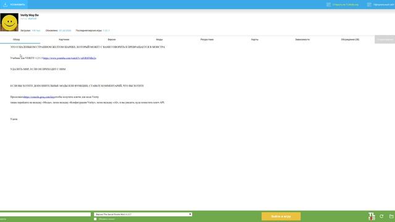Switch to the Моды tab

(x=159, y=39)
